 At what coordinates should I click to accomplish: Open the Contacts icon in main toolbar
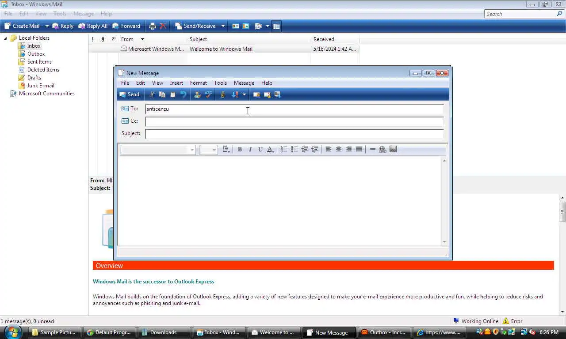(236, 26)
